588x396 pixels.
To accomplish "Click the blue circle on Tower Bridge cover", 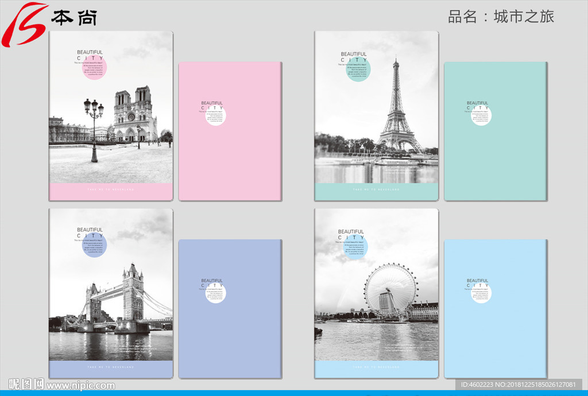I will point(95,246).
